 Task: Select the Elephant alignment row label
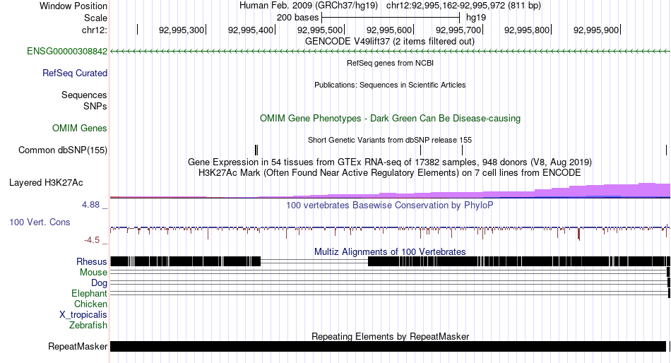click(89, 294)
